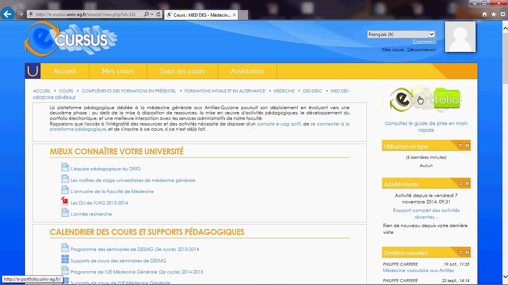Image resolution: width=508 pixels, height=285 pixels.
Task: Hide the Activité récente block
Action: (x=461, y=184)
